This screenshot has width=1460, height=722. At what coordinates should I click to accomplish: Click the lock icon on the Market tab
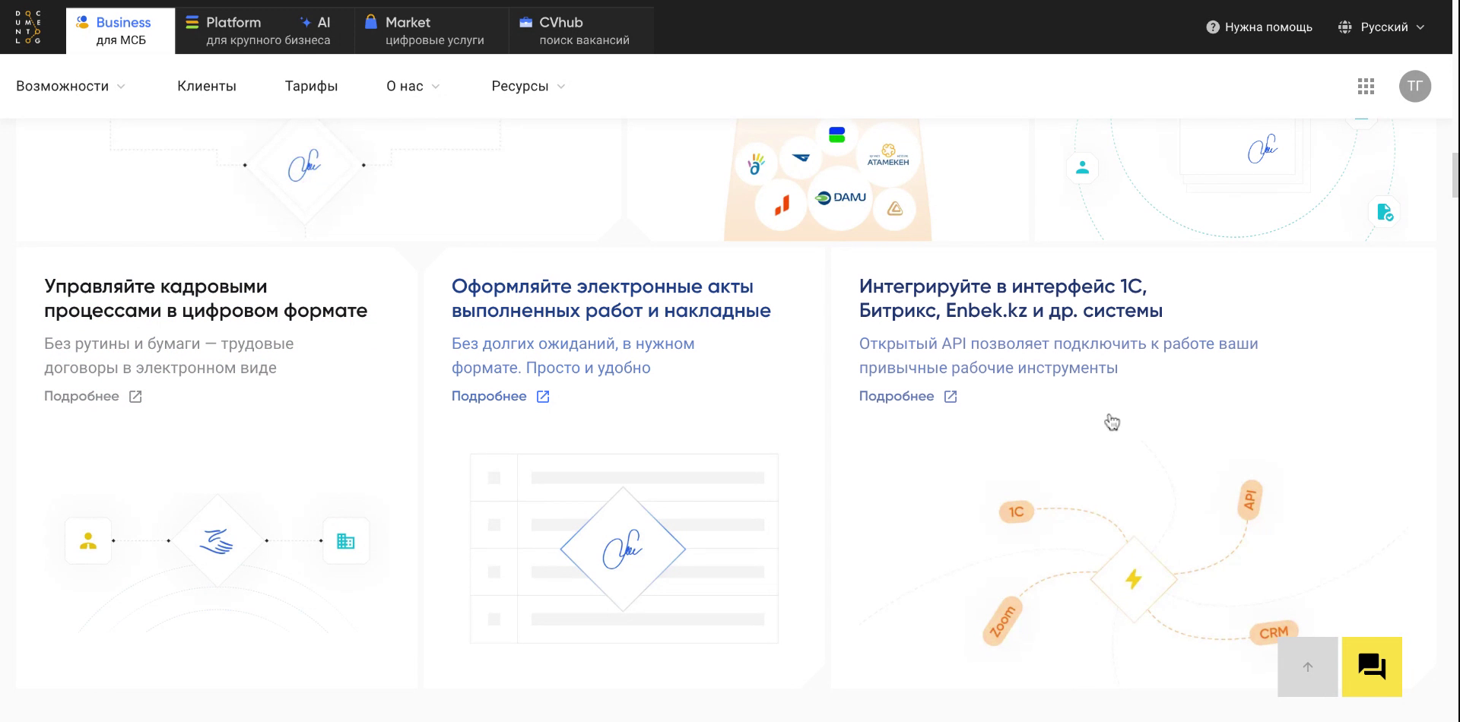(370, 21)
